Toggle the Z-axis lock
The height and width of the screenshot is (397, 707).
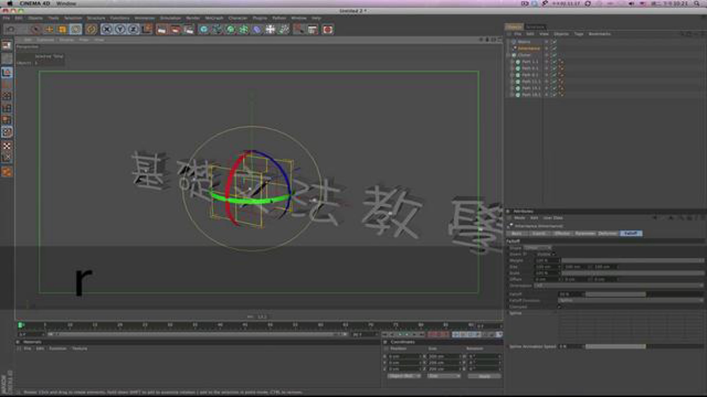pyautogui.click(x=133, y=29)
